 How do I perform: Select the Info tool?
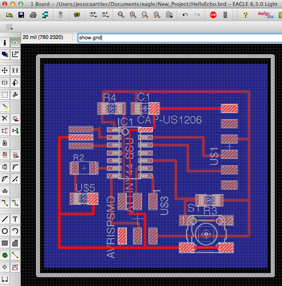tap(5, 43)
